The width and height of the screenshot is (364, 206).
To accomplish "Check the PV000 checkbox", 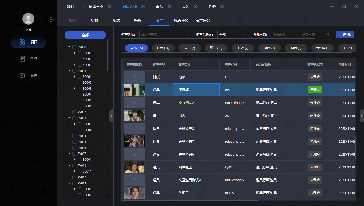I will click(74, 47).
